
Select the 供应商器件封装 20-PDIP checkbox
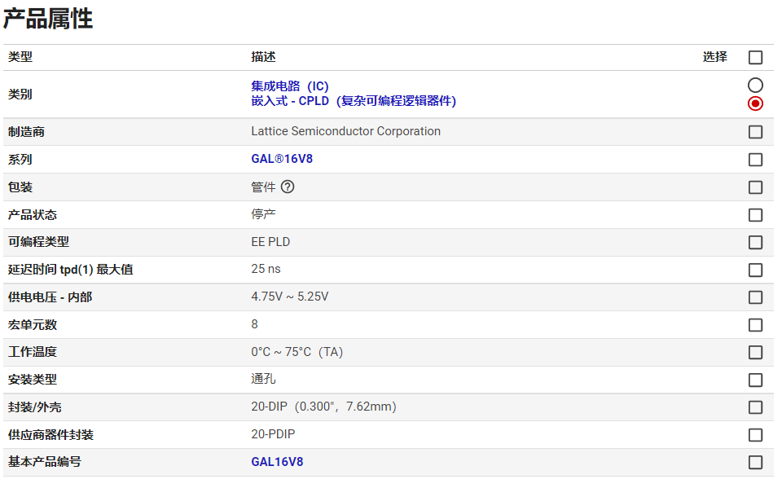click(x=755, y=435)
